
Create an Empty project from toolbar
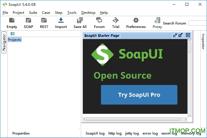(x=12, y=23)
